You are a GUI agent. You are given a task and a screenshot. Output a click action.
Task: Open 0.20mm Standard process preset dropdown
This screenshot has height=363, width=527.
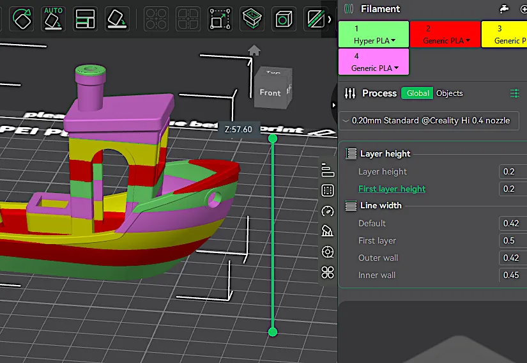pyautogui.click(x=429, y=121)
